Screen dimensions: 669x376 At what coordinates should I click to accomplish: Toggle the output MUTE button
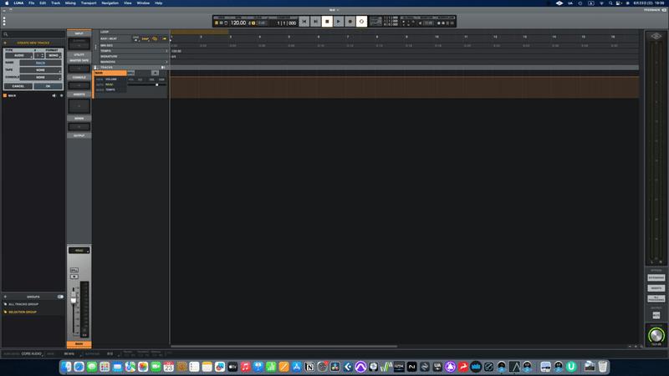click(656, 315)
